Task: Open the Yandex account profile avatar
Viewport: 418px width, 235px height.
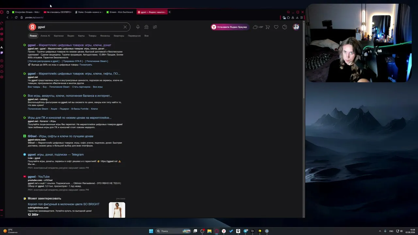Action: [x=296, y=27]
